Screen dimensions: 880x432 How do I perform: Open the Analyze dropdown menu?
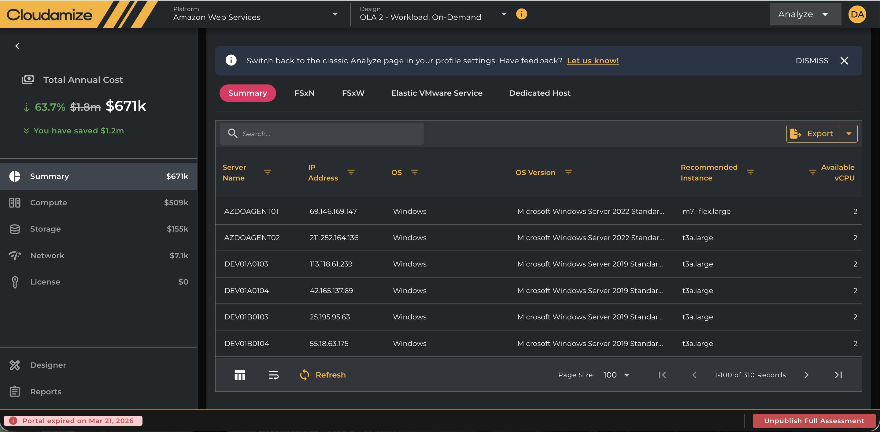805,14
